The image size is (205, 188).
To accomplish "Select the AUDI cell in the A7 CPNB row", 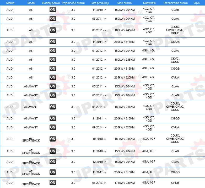I will tap(10, 183).
